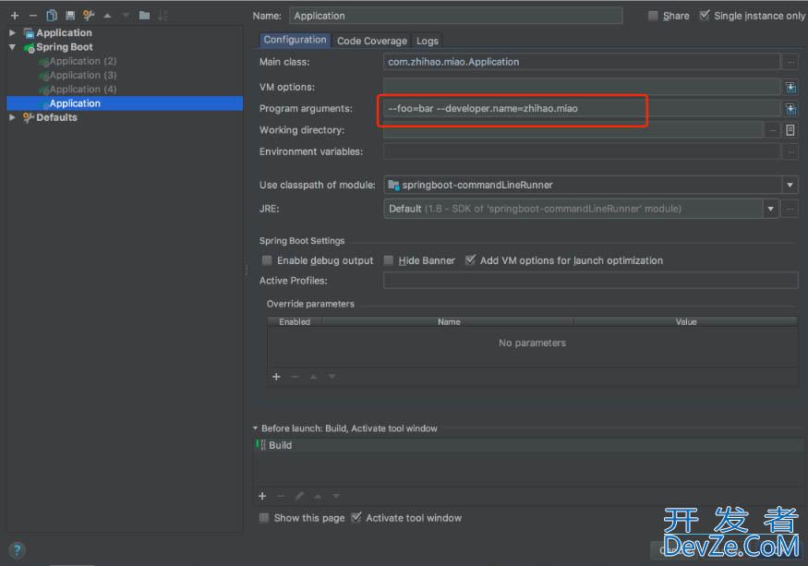Open Edit Defaults wrench icon in toolbar
Viewport: 808px width, 566px height.
coord(89,16)
